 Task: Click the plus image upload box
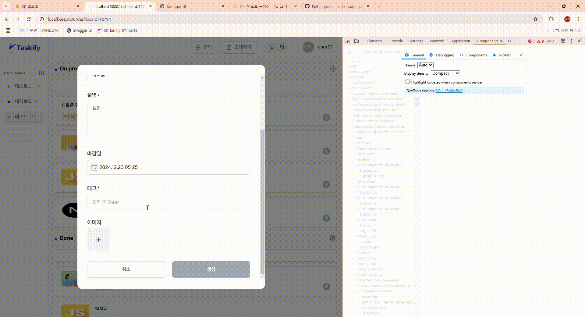99,240
